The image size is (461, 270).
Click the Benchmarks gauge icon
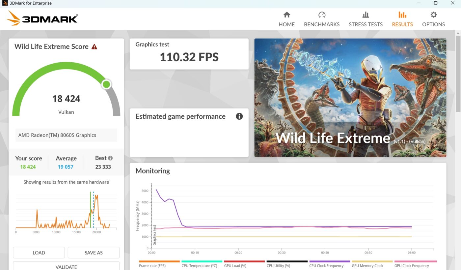322,15
